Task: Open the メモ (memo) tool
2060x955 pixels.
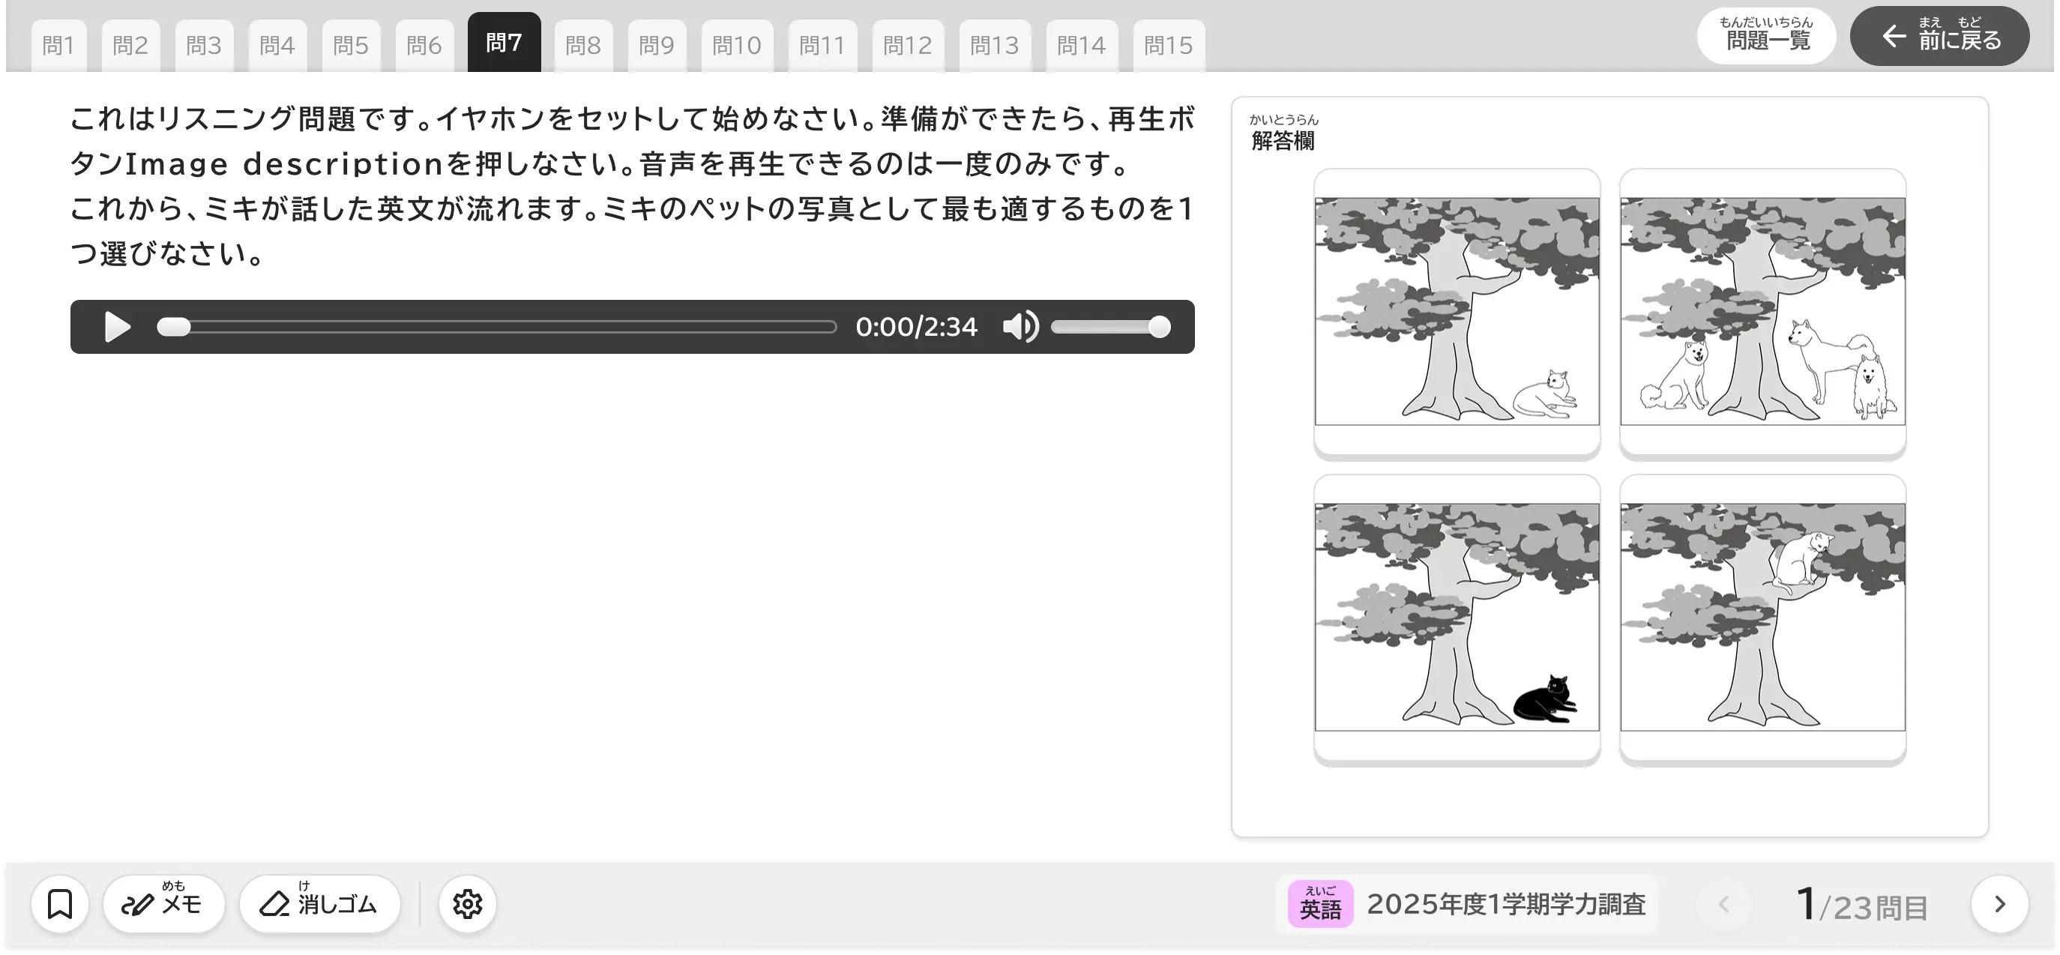Action: [164, 903]
